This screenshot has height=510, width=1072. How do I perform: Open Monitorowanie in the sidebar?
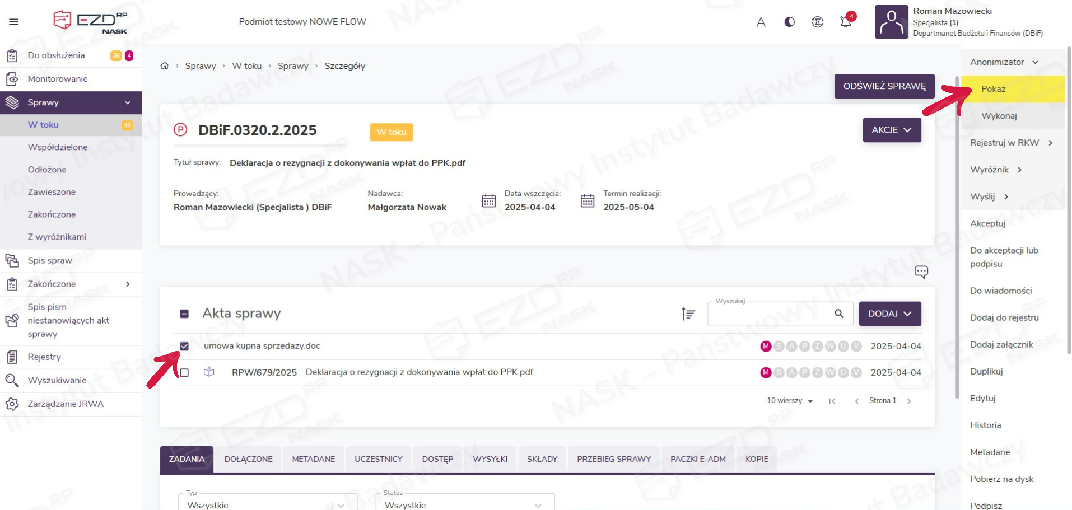58,79
